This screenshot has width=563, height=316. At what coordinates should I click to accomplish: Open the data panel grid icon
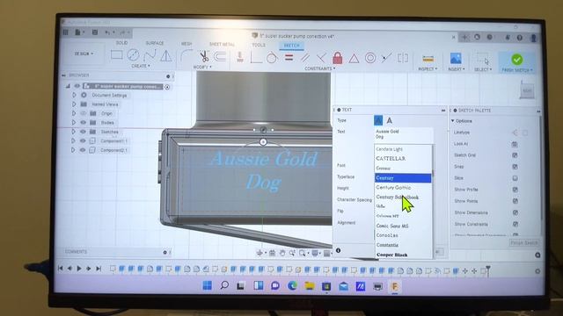coord(66,32)
